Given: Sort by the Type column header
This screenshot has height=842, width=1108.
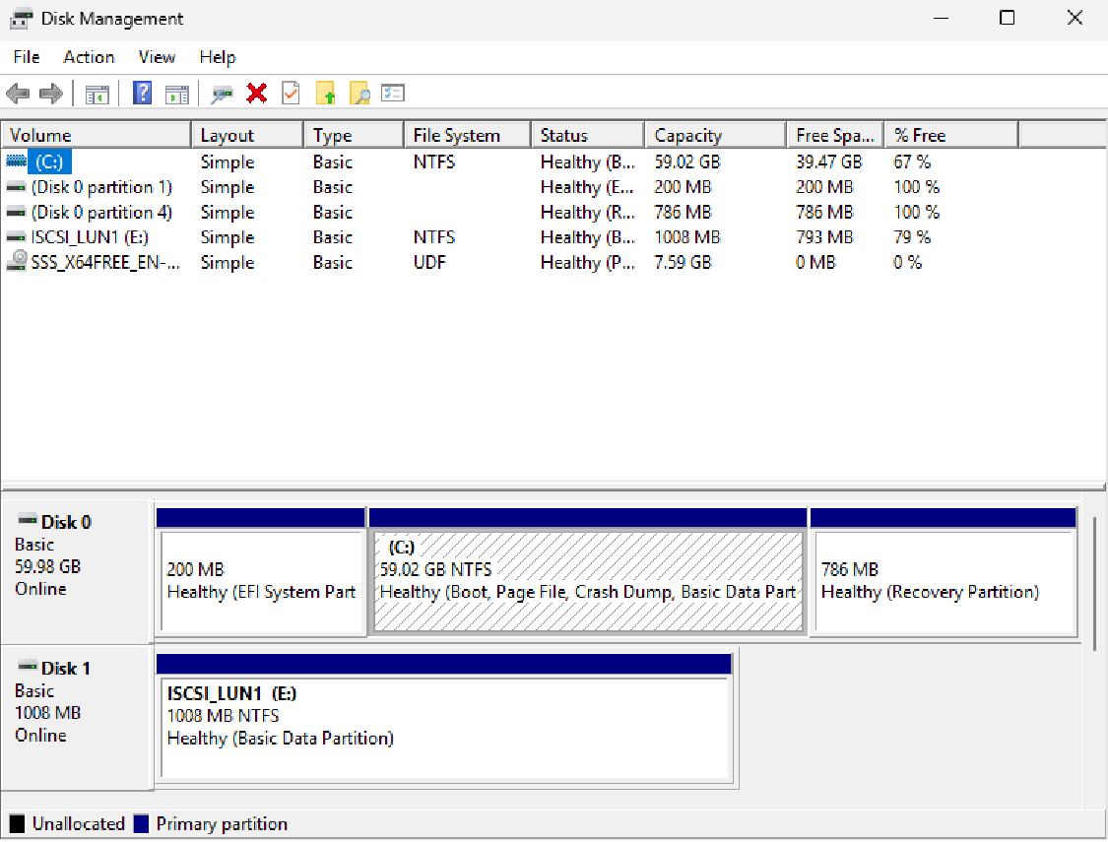Looking at the screenshot, I should click(x=354, y=135).
